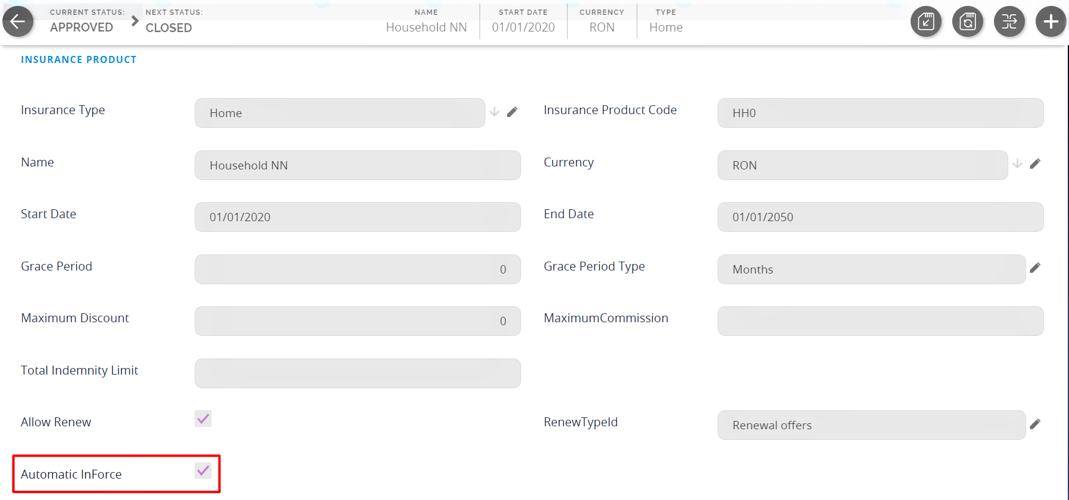Click the save and close icon
The width and height of the screenshot is (1069, 500).
pyautogui.click(x=925, y=22)
